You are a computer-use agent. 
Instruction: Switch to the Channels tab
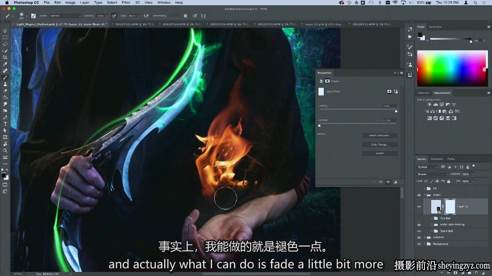click(437, 159)
